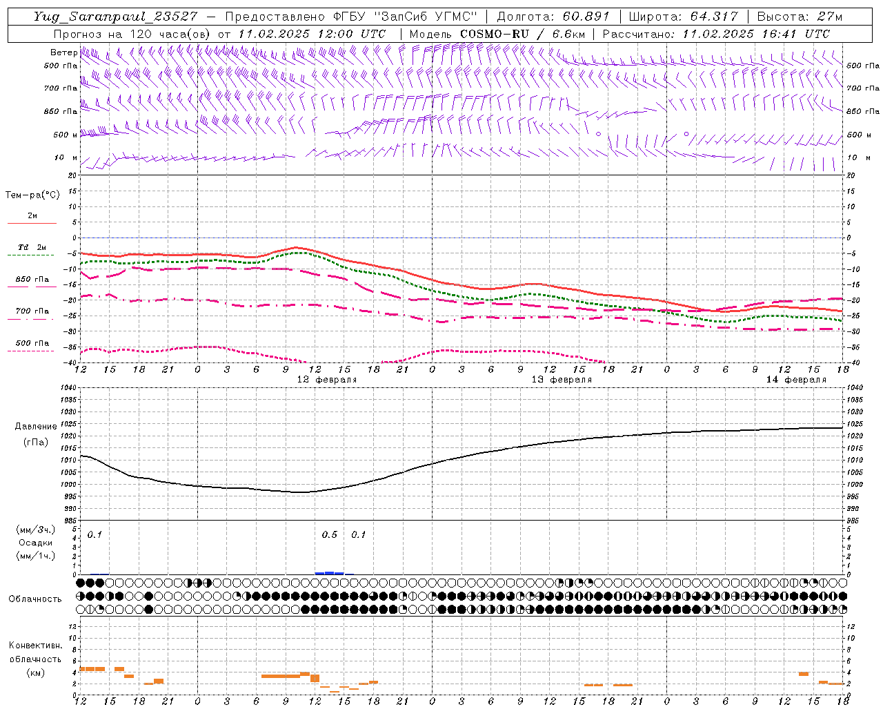
Task: Select the 'Долгота: 60.891' longitude text
Action: coord(553,17)
